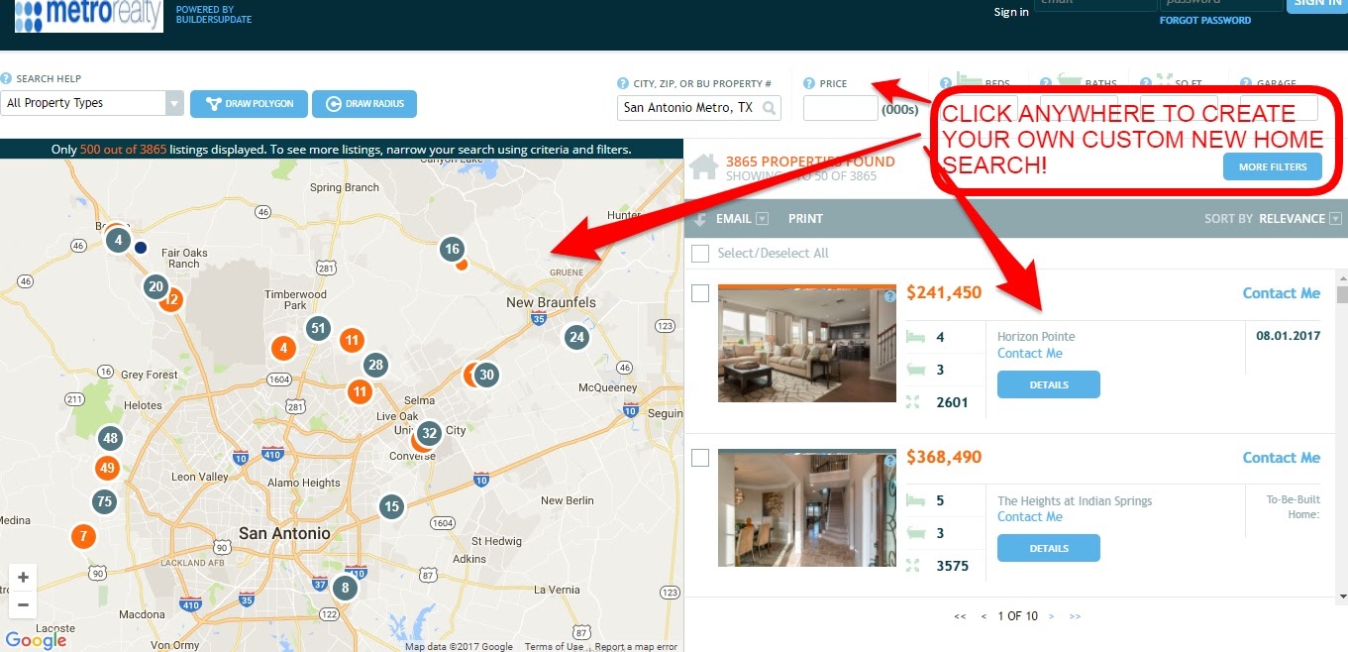Go to next results page arrow
This screenshot has width=1348, height=652.
1052,616
